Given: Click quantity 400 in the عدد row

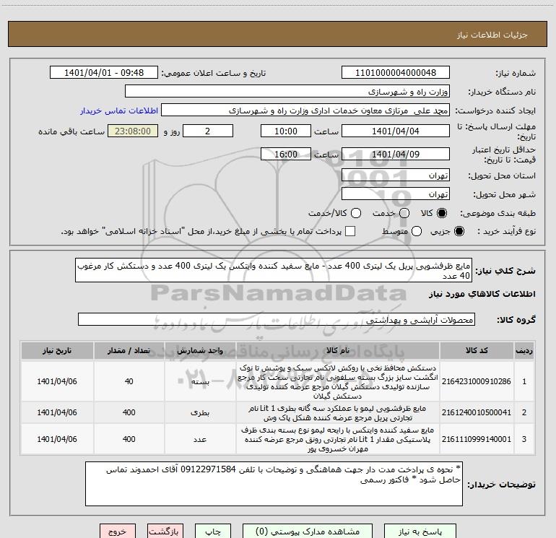Looking at the screenshot, I should 129,439.
